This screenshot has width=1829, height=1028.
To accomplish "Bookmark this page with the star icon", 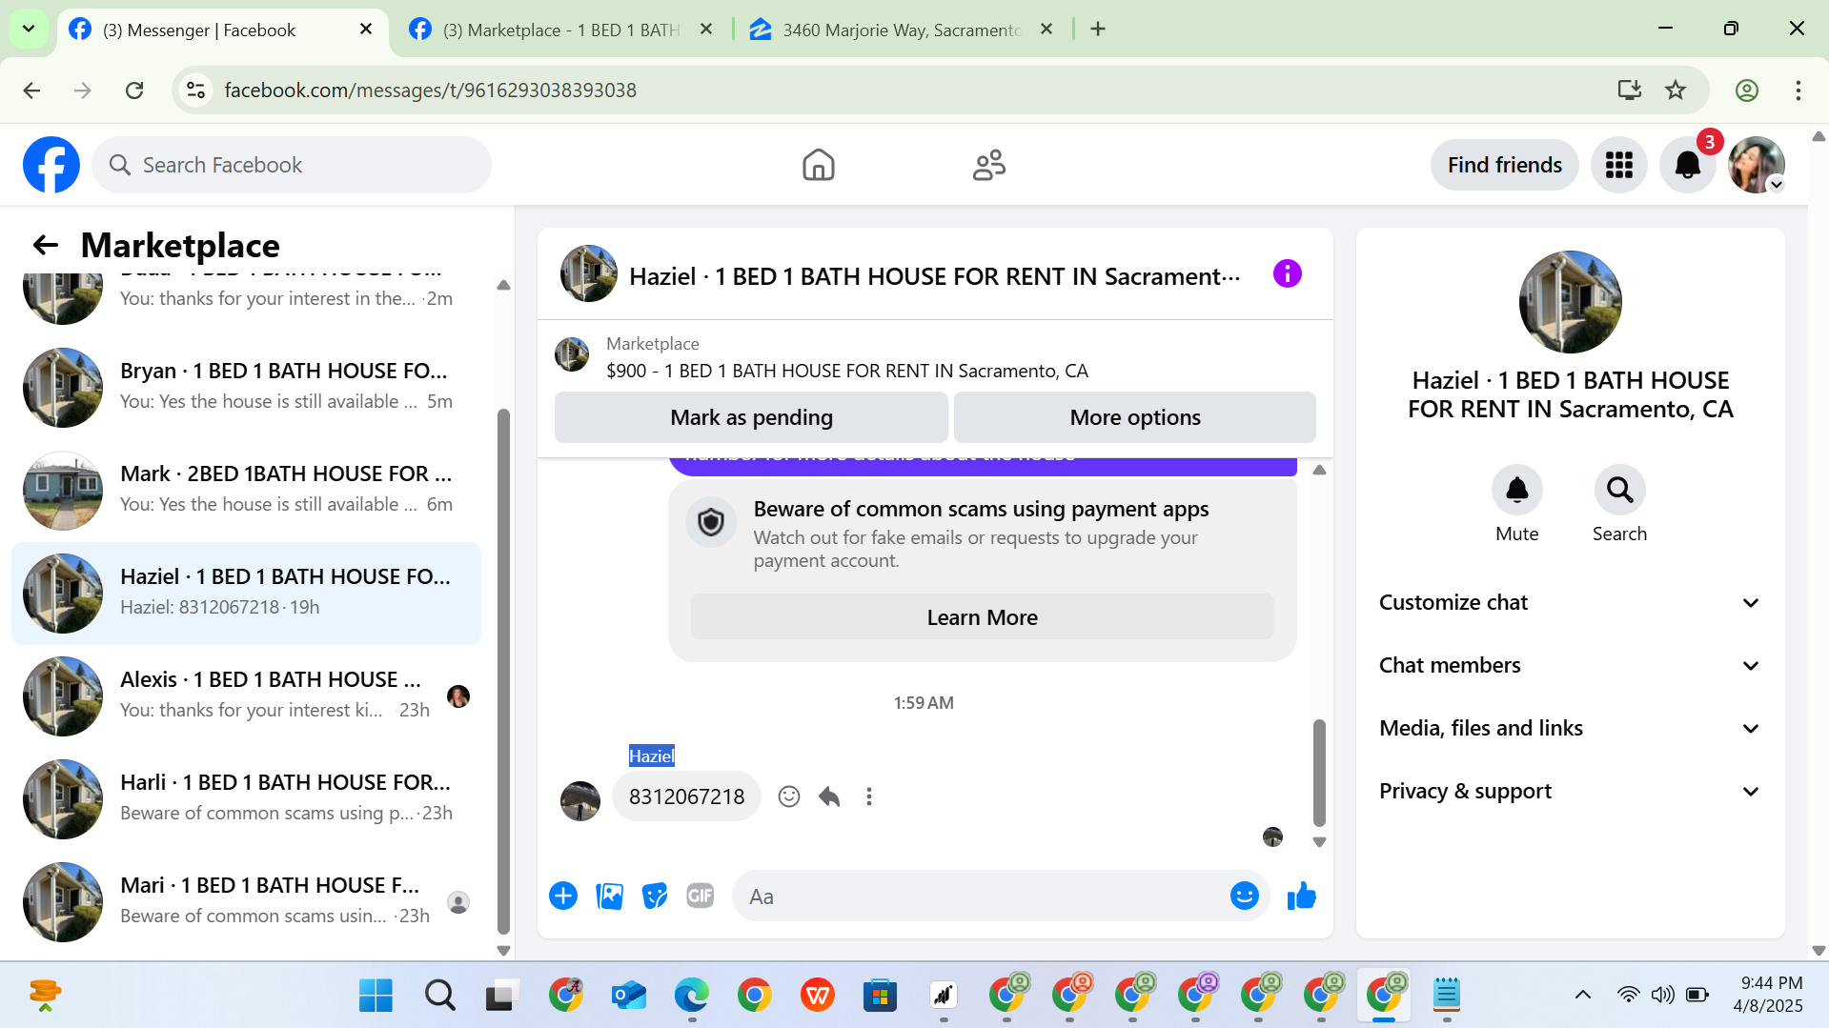I will tap(1675, 91).
